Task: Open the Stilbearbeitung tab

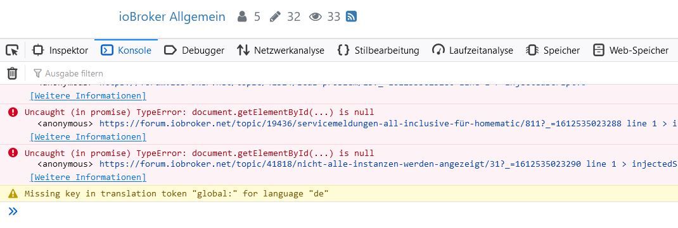Action: (x=378, y=51)
